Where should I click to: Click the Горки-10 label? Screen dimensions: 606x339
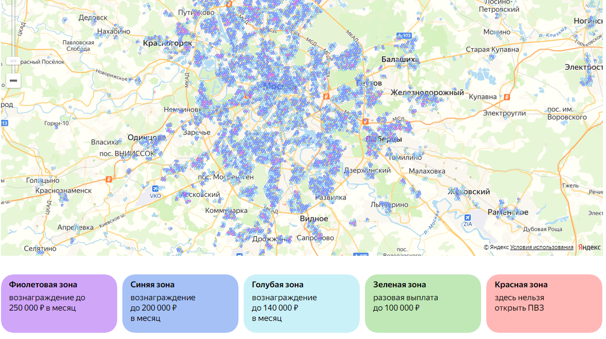pos(56,124)
